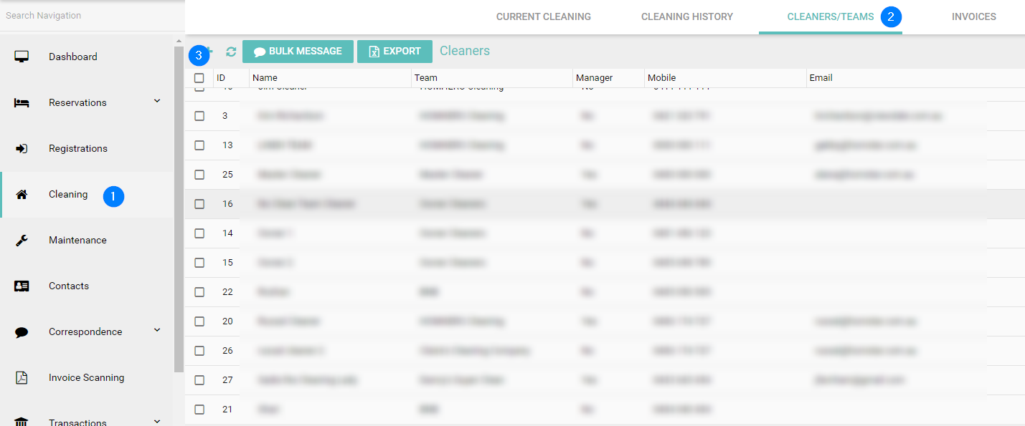Click the Registrations sign-in icon

pyautogui.click(x=22, y=149)
